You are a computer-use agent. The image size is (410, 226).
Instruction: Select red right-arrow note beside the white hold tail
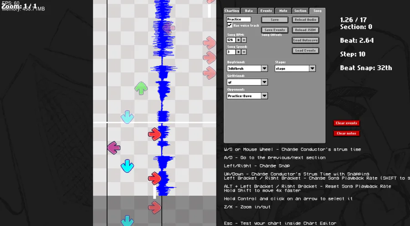pos(154,179)
